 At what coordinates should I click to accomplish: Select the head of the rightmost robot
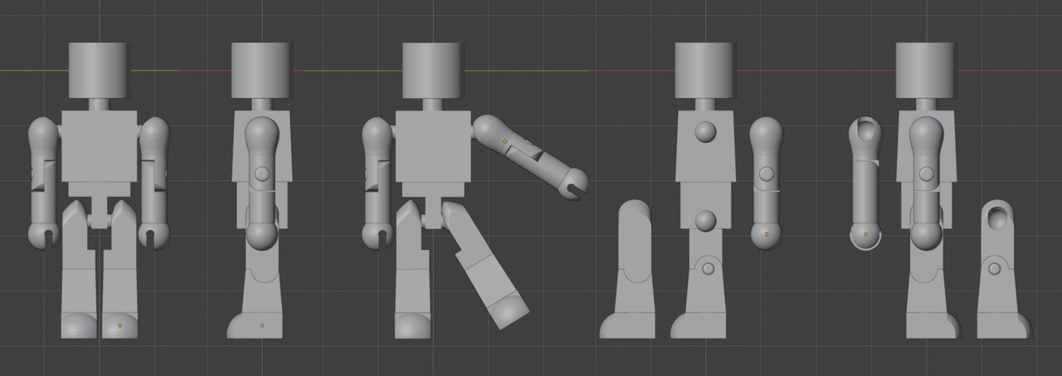(925, 71)
